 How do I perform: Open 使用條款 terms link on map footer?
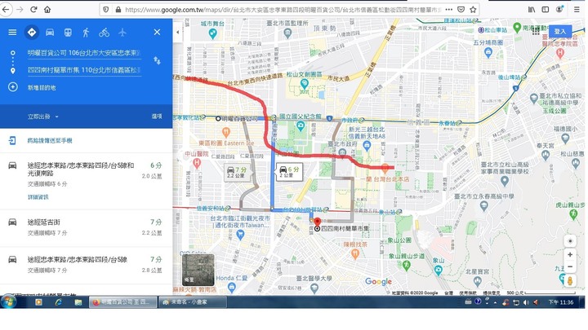coord(468,293)
